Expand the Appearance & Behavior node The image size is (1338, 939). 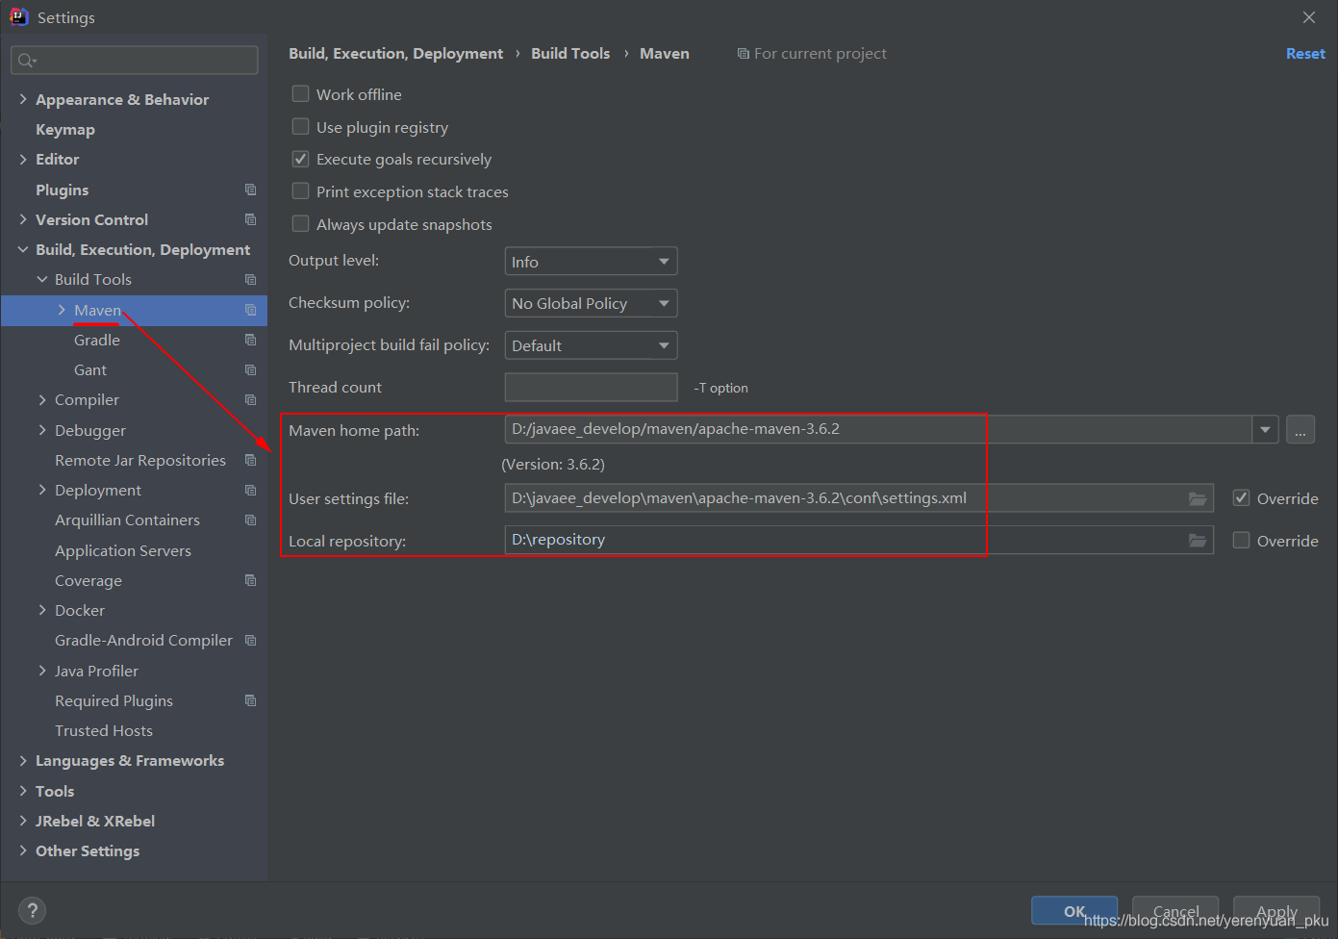pos(23,99)
